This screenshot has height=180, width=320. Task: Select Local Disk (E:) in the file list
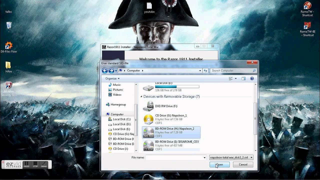(171, 87)
